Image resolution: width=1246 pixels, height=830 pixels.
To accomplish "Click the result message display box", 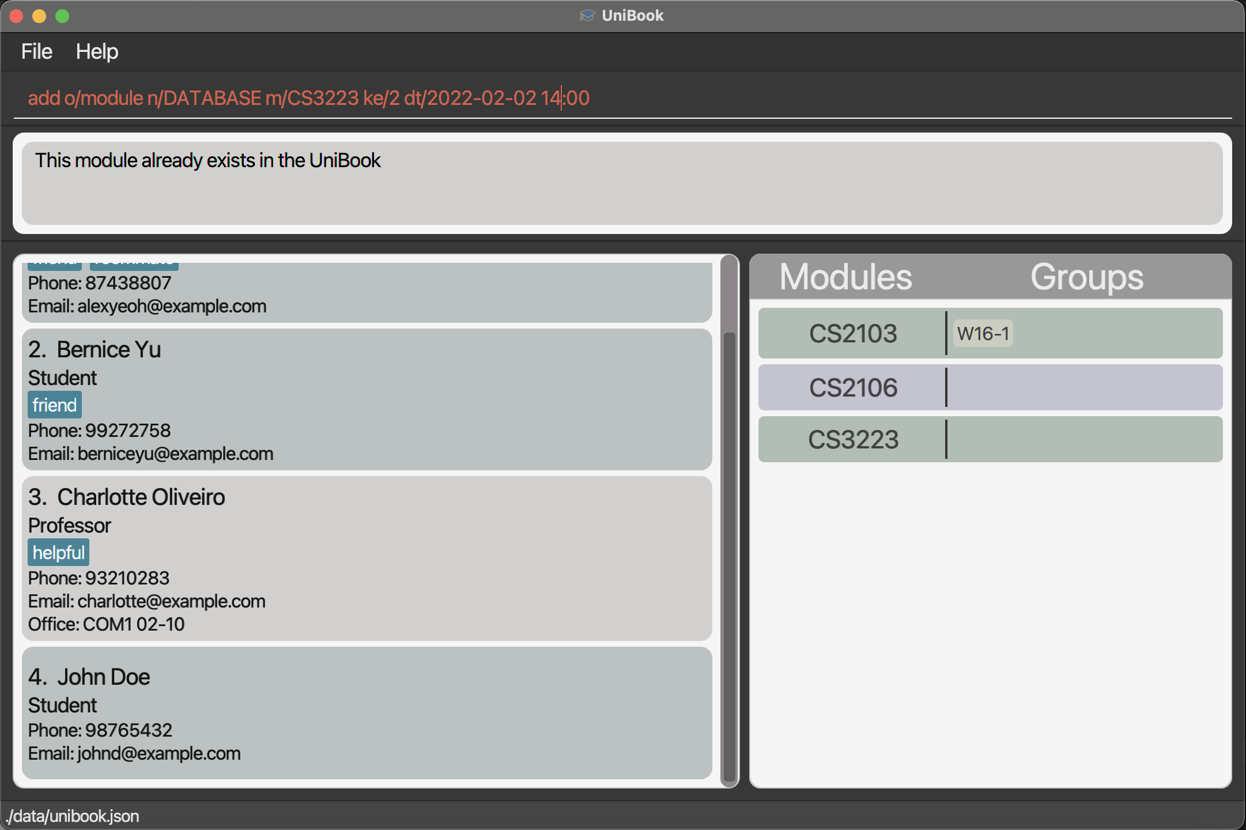I will pos(622,183).
